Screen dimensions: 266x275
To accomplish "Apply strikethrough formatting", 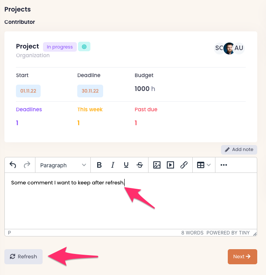I will [x=140, y=165].
